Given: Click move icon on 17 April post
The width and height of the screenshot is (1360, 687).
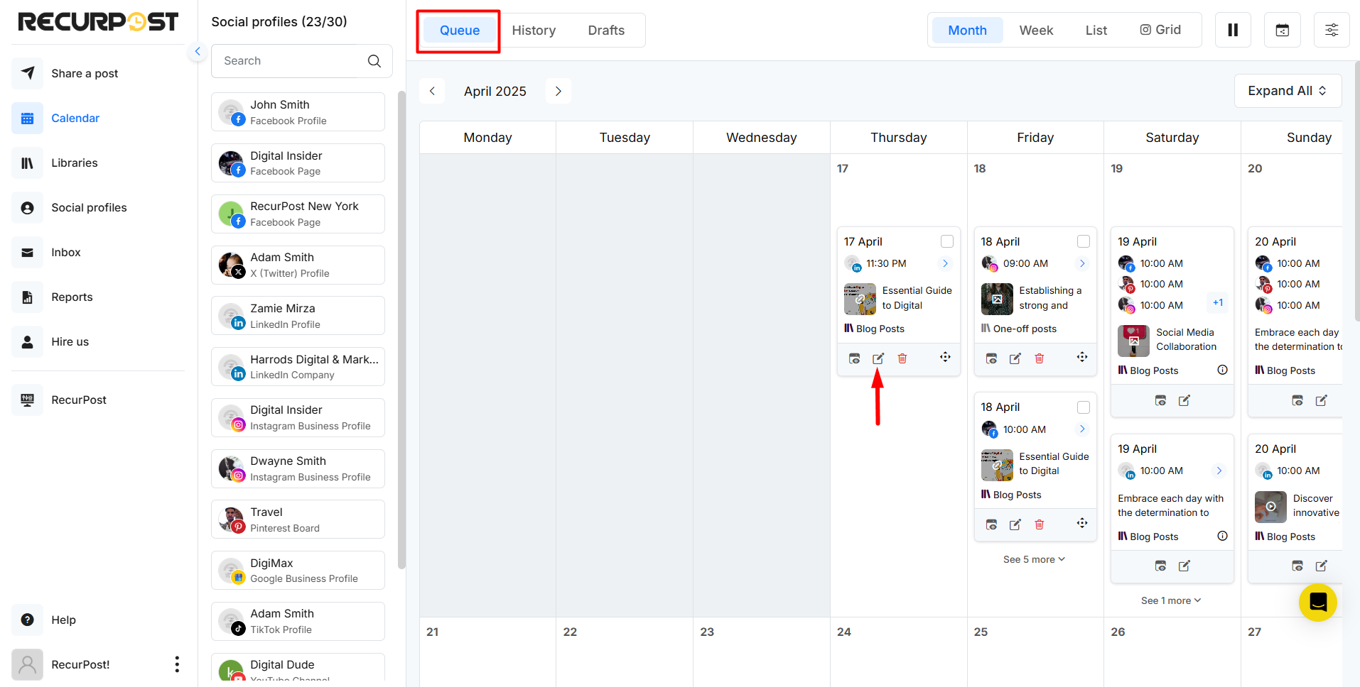Looking at the screenshot, I should [945, 357].
